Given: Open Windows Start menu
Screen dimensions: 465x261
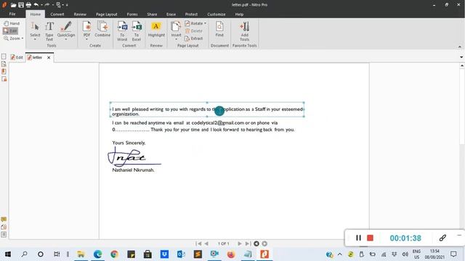Looking at the screenshot, I should (8, 254).
